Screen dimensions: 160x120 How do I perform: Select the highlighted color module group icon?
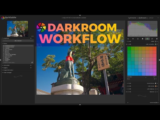(x=147, y=39)
